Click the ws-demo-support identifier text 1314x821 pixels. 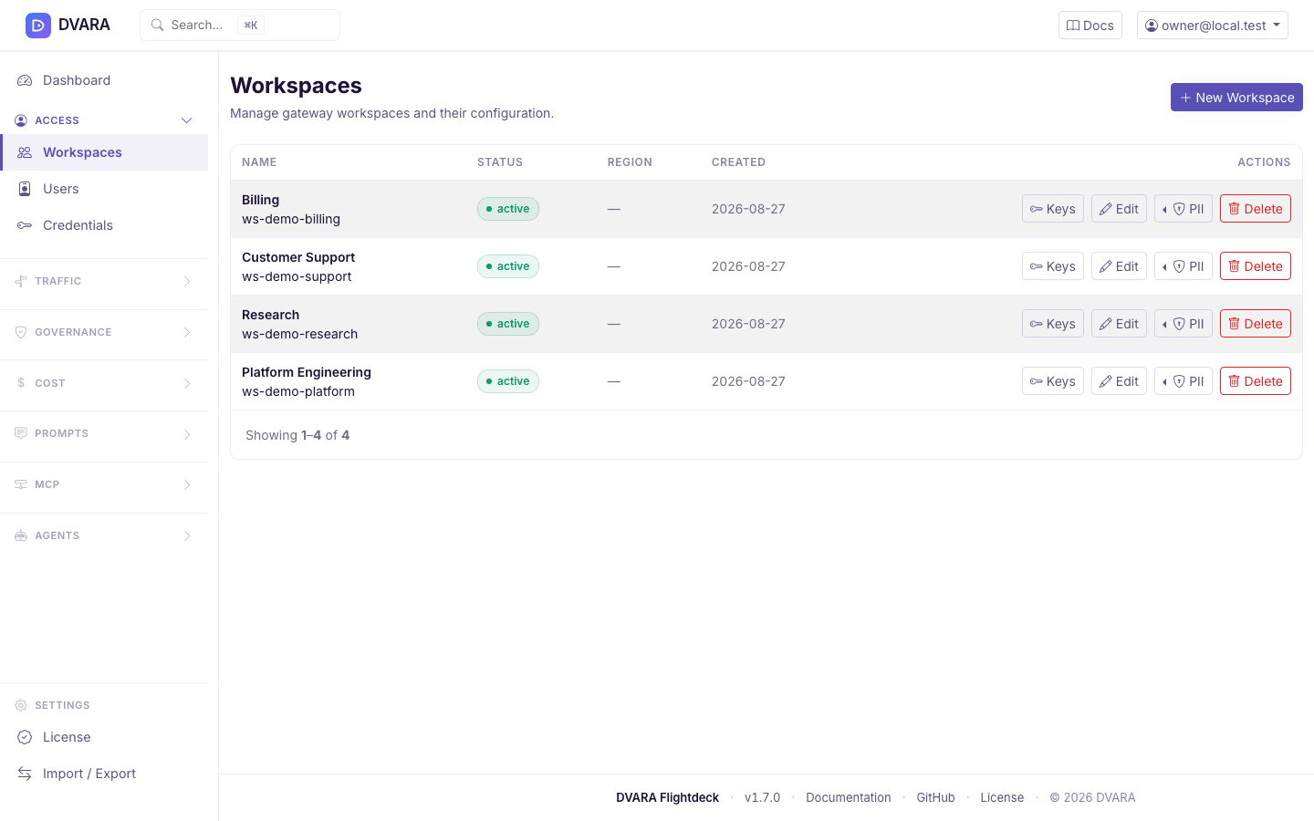click(x=297, y=276)
